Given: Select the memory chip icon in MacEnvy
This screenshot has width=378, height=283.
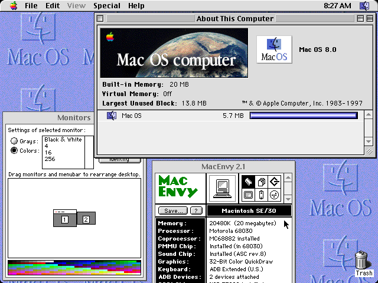Looking at the screenshot, I should [x=248, y=182].
